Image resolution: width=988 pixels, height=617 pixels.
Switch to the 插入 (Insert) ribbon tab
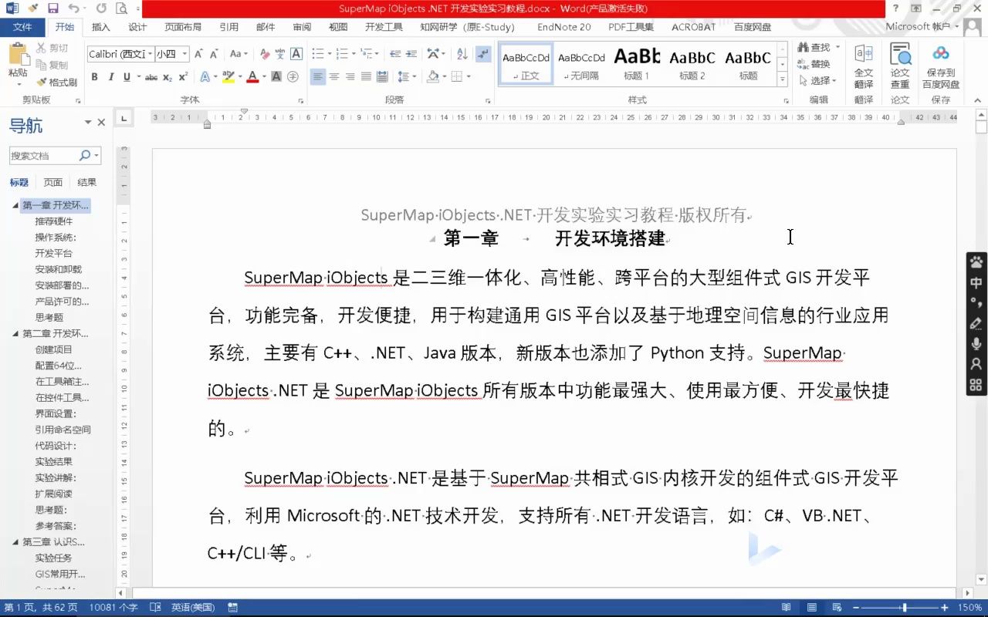point(101,27)
